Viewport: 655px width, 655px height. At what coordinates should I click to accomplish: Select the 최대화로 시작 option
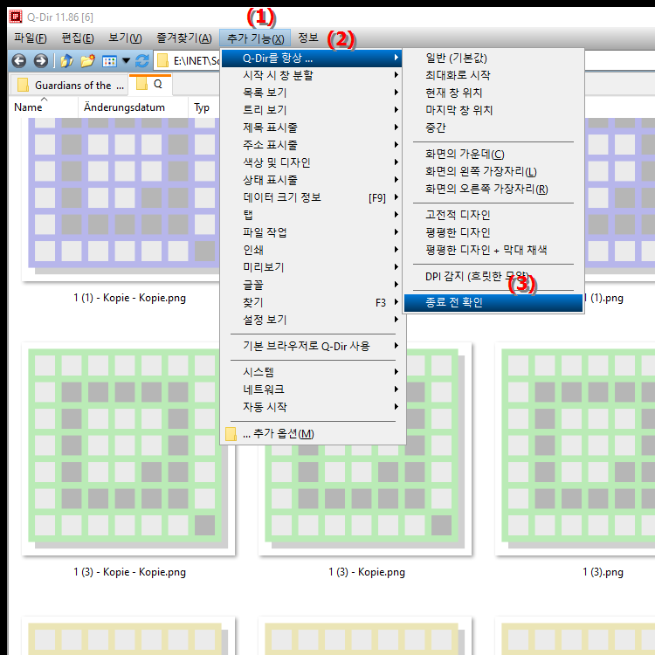[x=493, y=75]
